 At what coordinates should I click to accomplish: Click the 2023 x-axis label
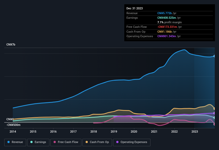click(195, 132)
